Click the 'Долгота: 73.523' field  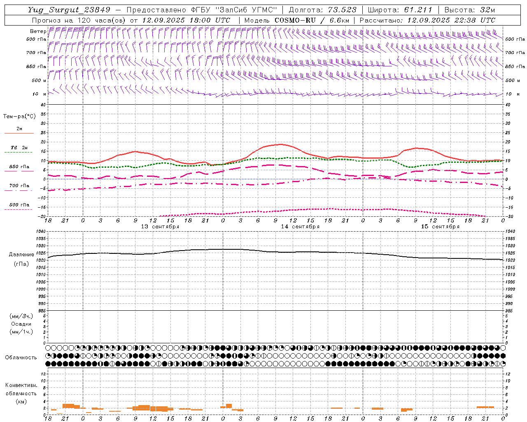coord(323,10)
